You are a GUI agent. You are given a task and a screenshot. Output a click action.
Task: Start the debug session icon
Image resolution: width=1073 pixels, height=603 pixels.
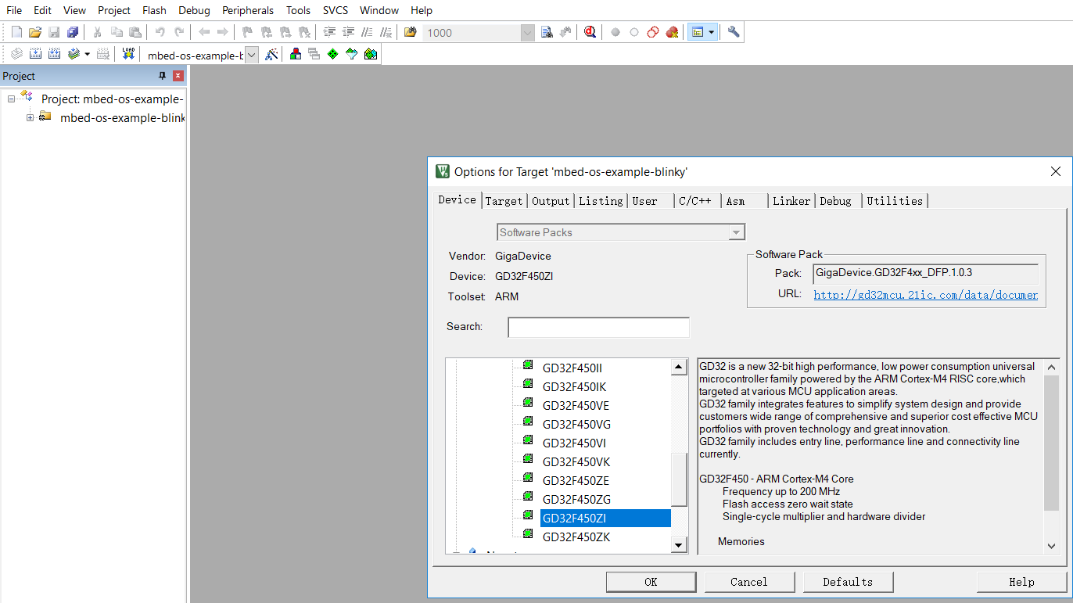click(590, 32)
